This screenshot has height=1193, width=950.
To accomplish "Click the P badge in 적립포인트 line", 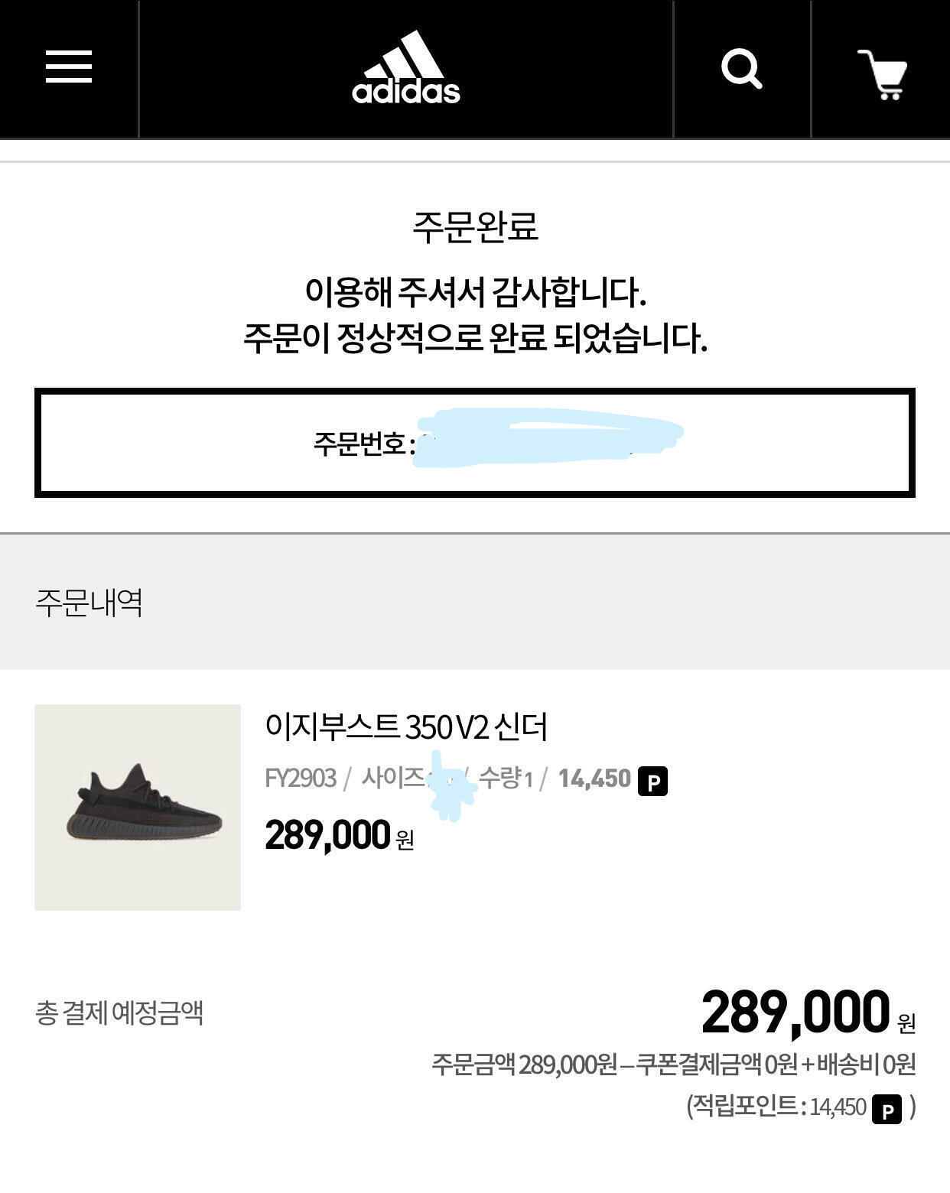I will click(x=887, y=1109).
